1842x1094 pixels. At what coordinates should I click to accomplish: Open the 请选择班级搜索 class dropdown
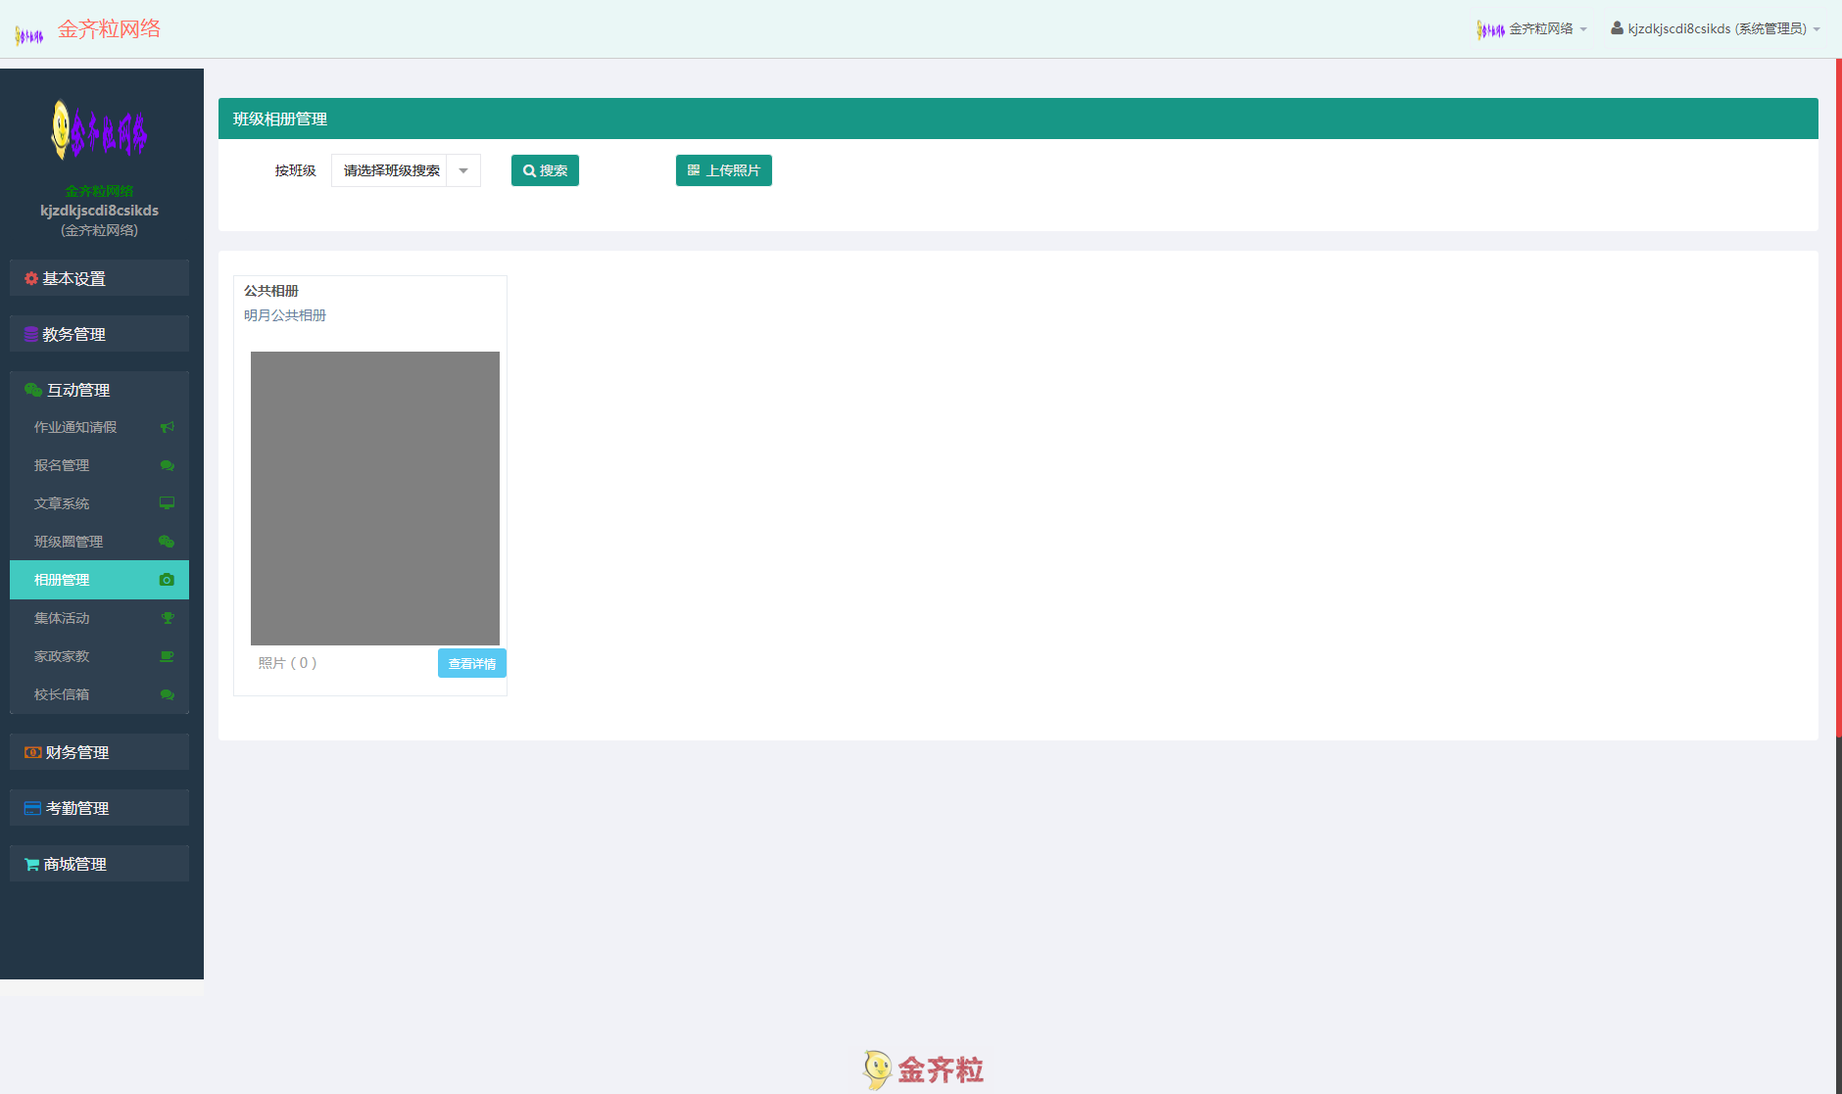[406, 170]
